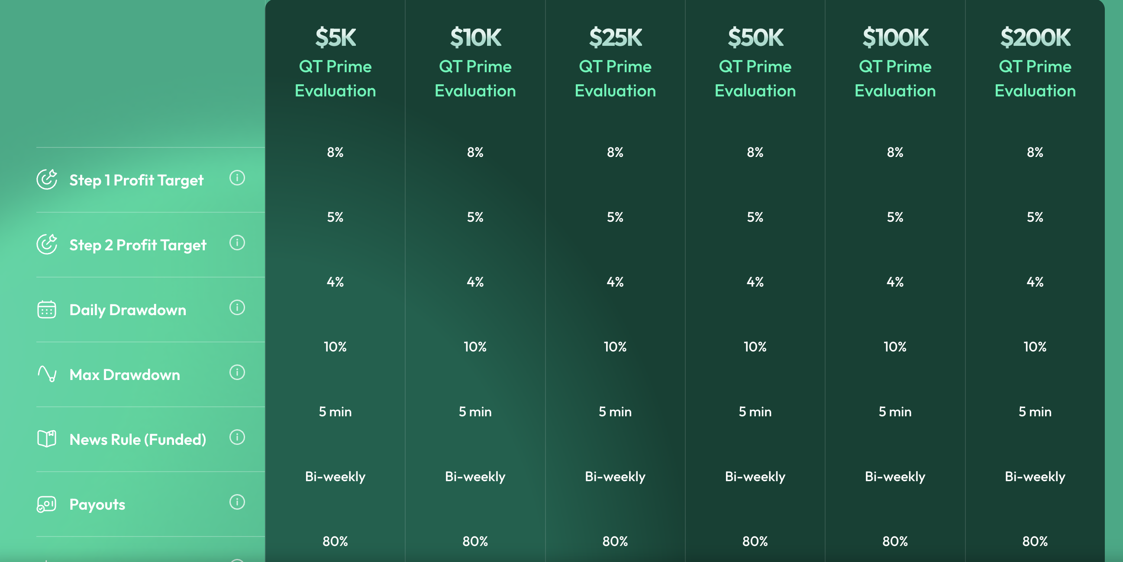Click the News Rule (Funded) info icon

point(237,438)
